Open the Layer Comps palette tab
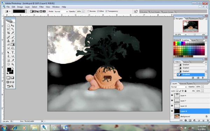 (x=168, y=12)
